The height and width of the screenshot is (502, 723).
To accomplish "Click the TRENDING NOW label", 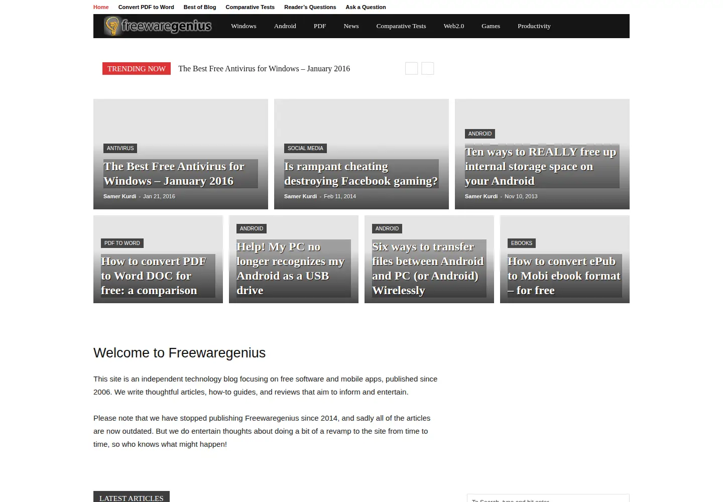I will click(137, 69).
